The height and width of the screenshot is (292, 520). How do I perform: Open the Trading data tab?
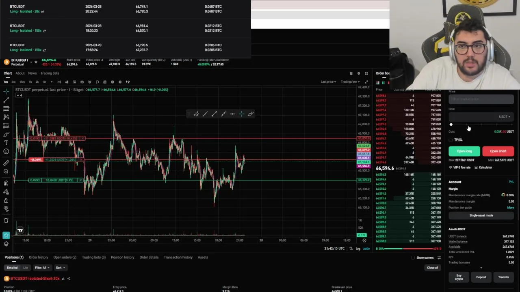[x=50, y=73]
